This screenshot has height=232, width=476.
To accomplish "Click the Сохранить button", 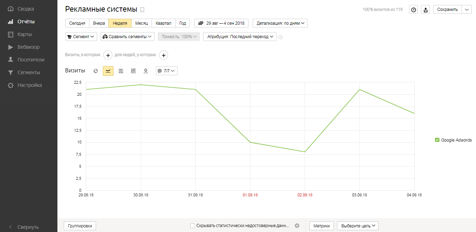I will click(448, 10).
